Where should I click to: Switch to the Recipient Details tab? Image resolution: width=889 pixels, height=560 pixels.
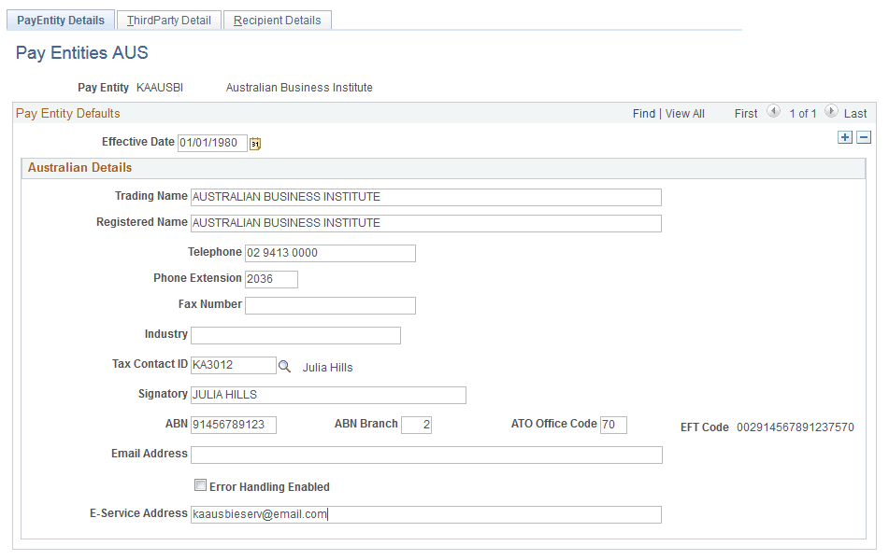pos(277,19)
